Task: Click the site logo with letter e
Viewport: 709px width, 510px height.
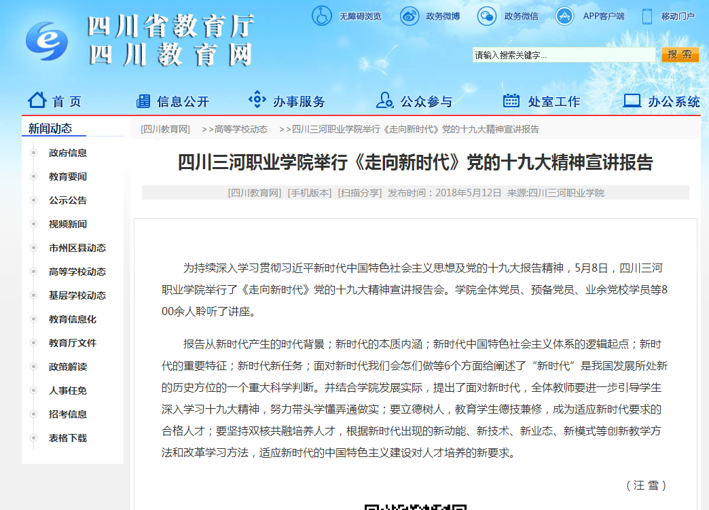Action: [47, 41]
